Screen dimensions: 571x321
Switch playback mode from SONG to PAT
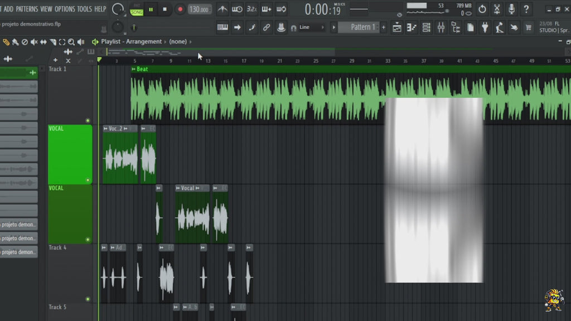pyautogui.click(x=137, y=6)
